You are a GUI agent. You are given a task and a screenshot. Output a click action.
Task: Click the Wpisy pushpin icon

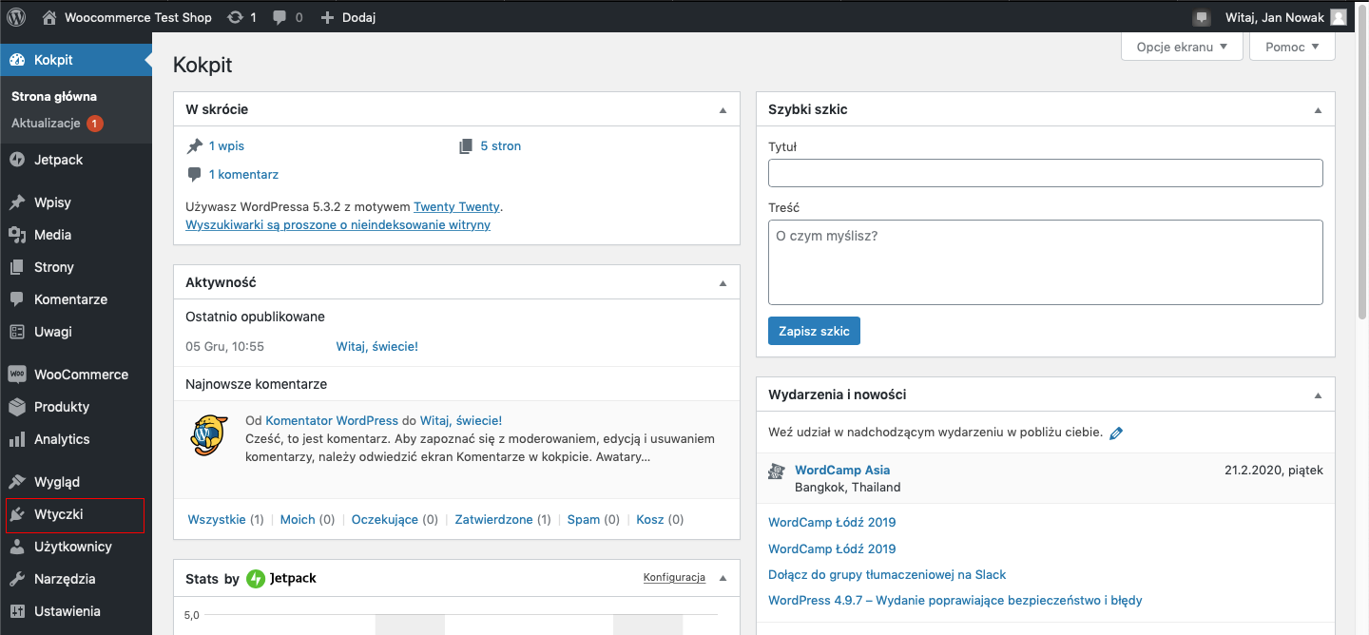tap(17, 202)
